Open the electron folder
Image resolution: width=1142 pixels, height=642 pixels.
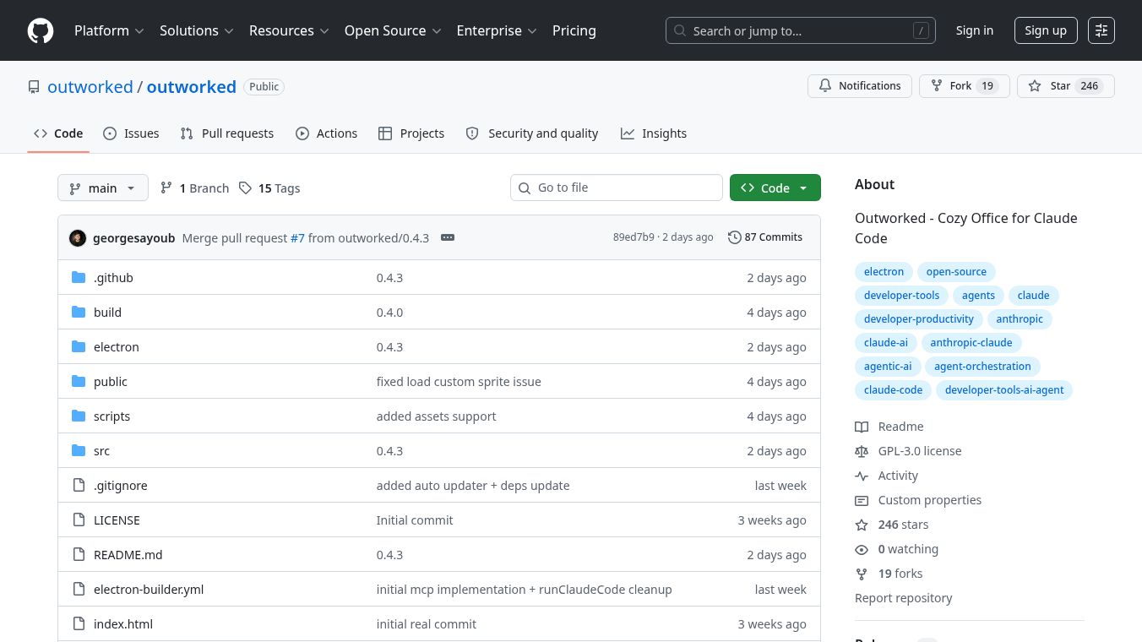coord(117,347)
